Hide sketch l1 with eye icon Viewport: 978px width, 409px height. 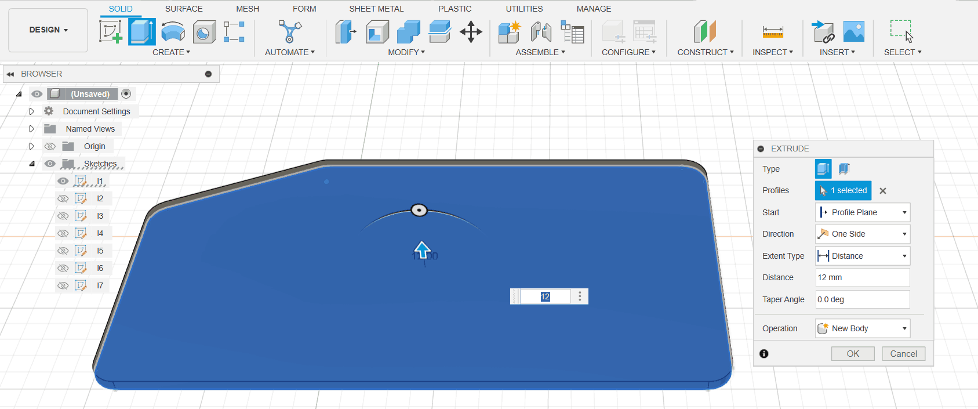tap(63, 181)
